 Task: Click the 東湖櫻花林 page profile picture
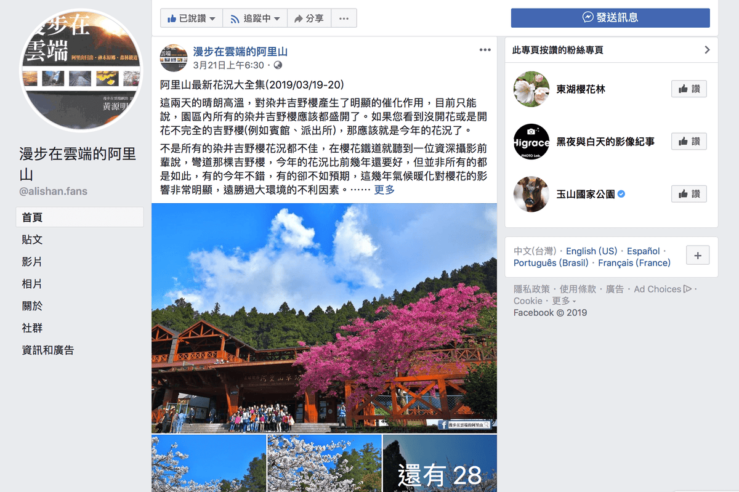[x=531, y=89]
